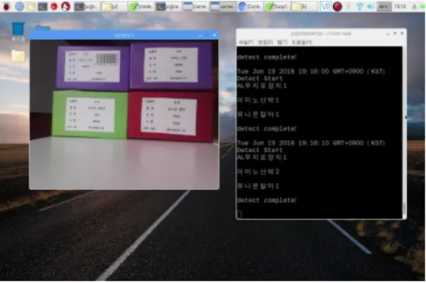The image size is (426, 283).
Task: Click the '아미노산맥2' output line
Action: [x=258, y=172]
